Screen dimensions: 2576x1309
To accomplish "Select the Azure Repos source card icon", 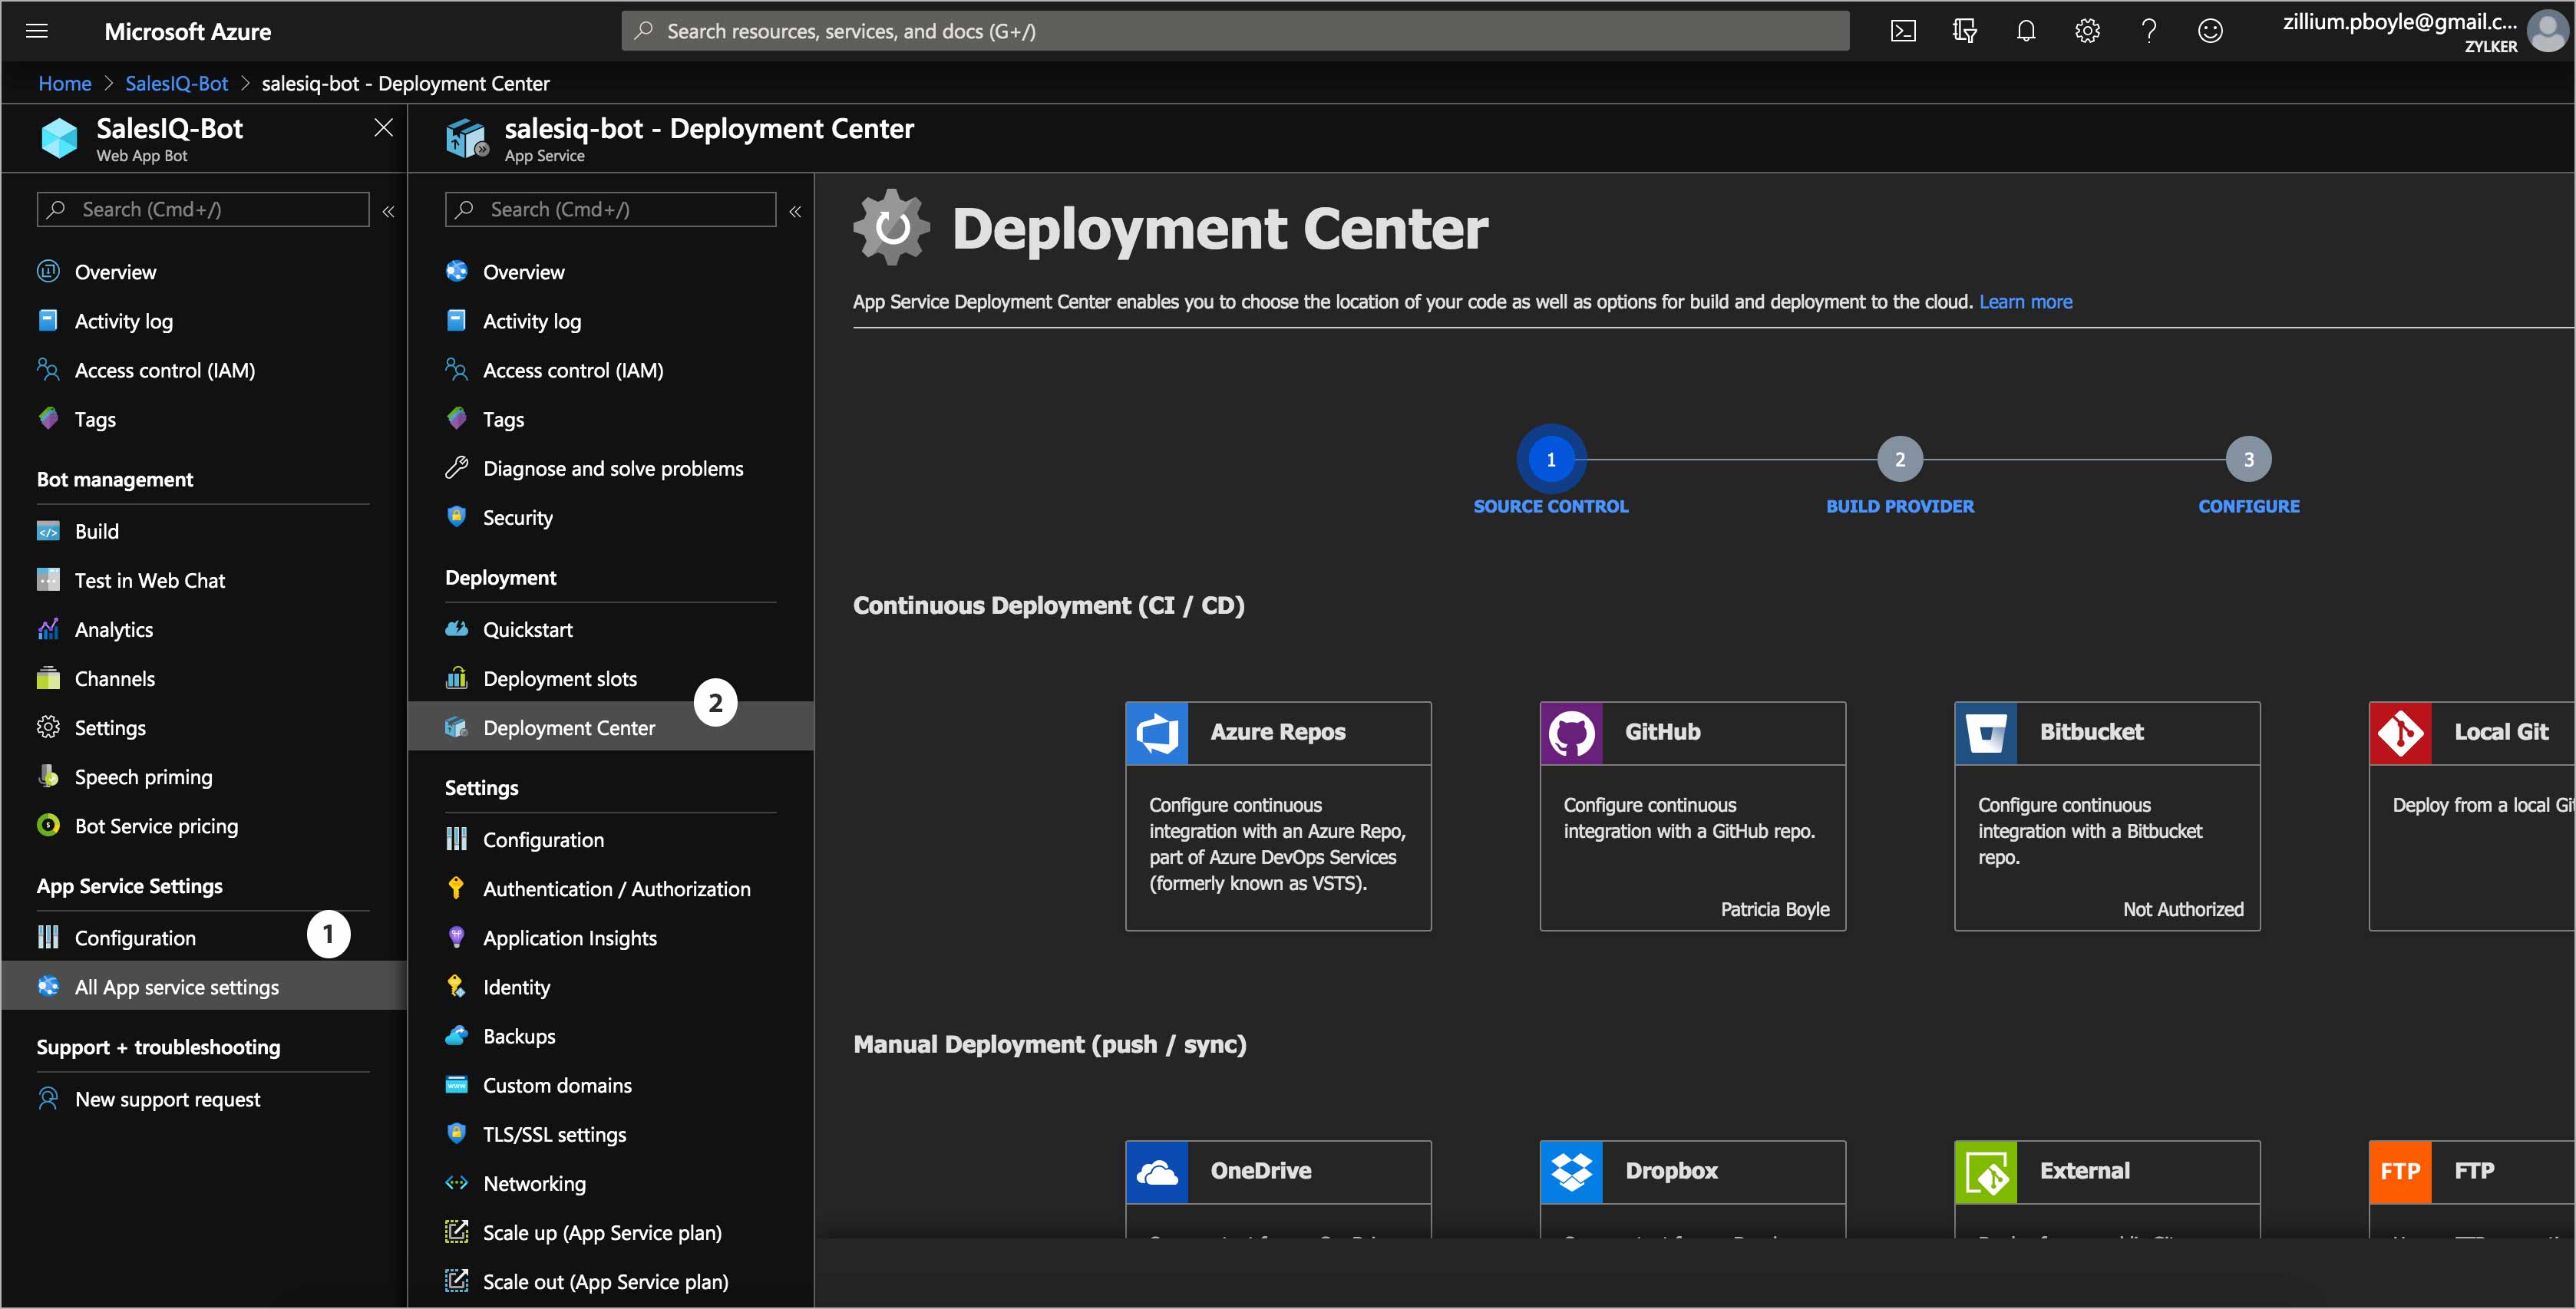I will pyautogui.click(x=1157, y=733).
